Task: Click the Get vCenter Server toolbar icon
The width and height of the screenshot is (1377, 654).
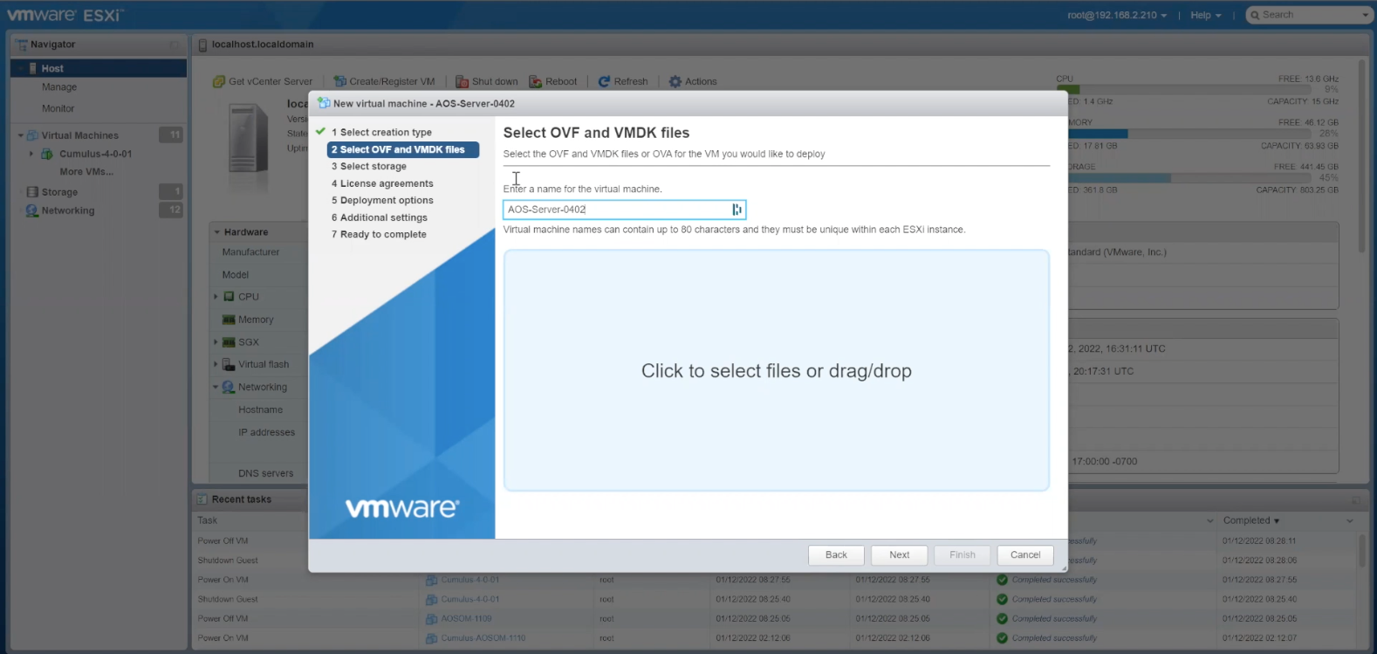Action: [x=219, y=81]
